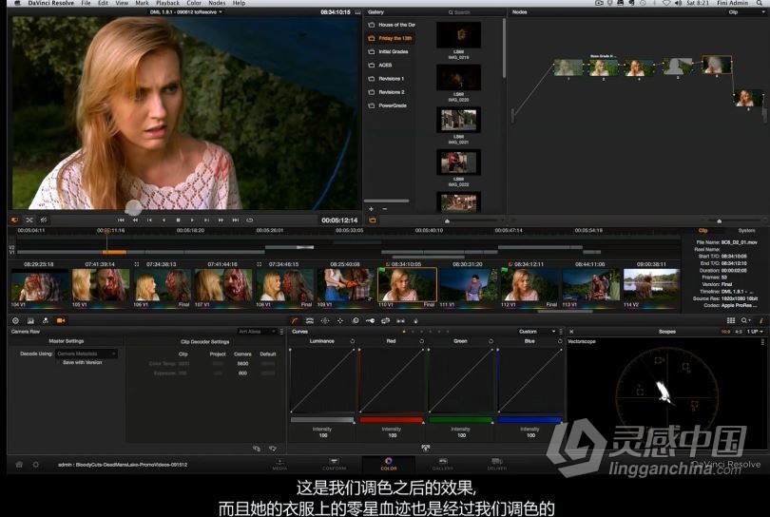Open the Key palette icon
This screenshot has height=517, width=770.
(x=371, y=320)
